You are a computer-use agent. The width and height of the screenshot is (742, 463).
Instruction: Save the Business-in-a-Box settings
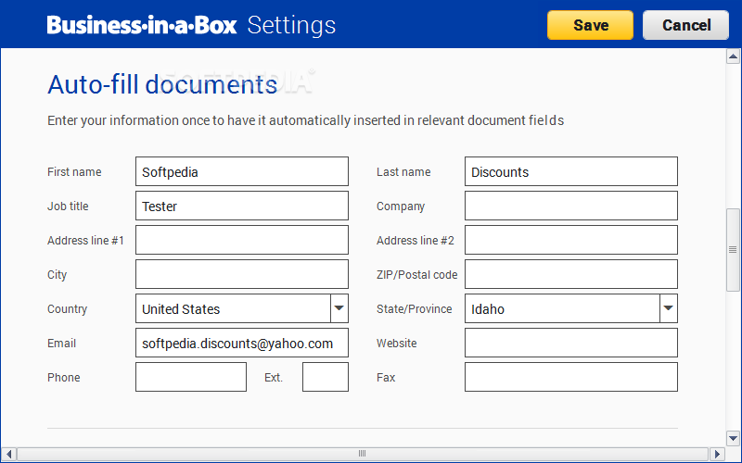590,25
